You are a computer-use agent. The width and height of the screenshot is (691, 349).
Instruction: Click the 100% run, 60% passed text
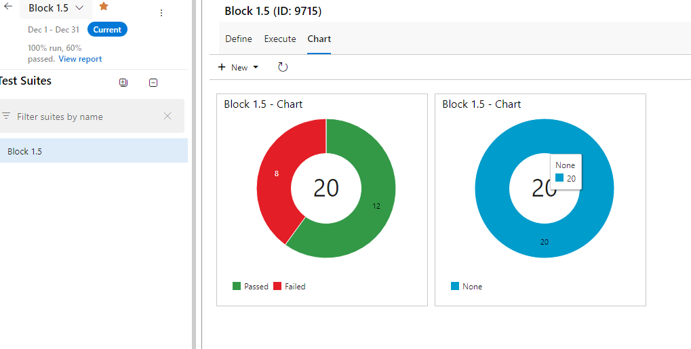point(55,54)
